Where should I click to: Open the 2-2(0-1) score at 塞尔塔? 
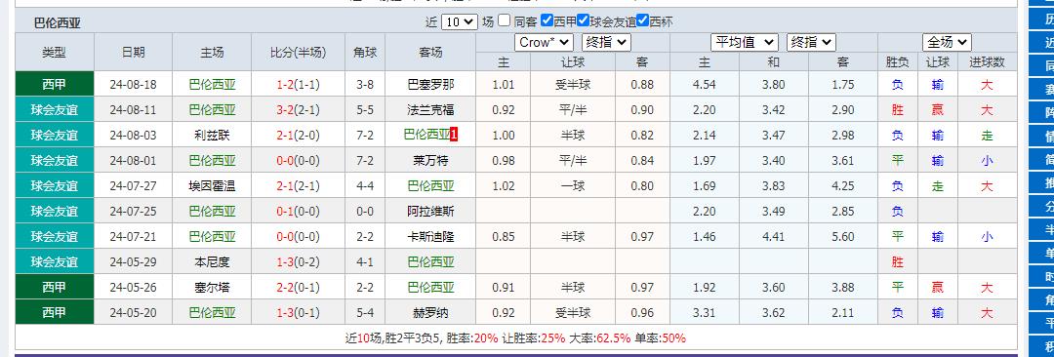298,288
